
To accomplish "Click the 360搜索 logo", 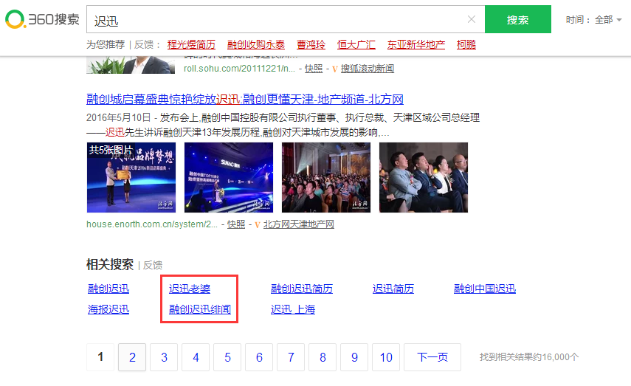I will pyautogui.click(x=42, y=19).
